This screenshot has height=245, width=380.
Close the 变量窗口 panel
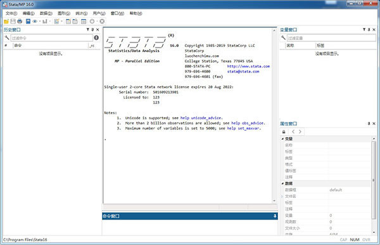click(x=374, y=29)
